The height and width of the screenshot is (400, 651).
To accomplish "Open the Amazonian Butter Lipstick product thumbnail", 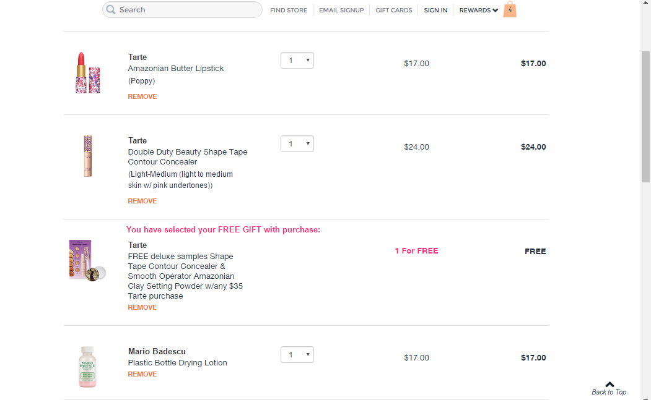I will click(x=87, y=73).
